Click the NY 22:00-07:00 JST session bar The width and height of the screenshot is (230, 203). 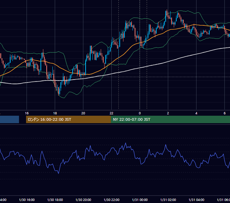[170, 119]
